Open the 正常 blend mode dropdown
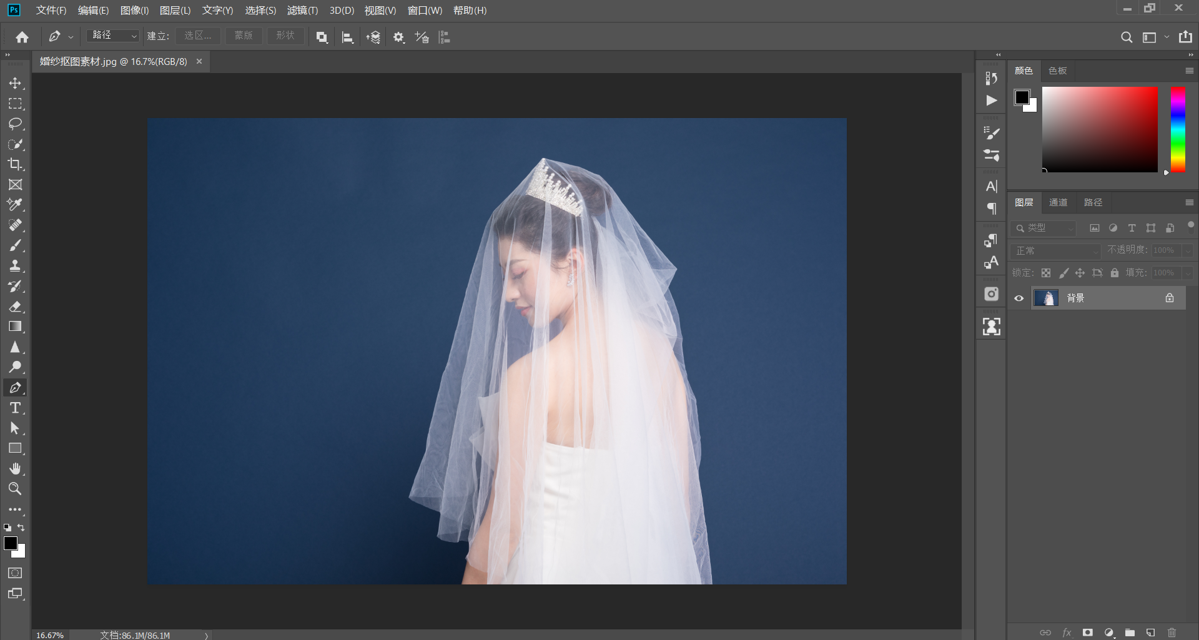 [1056, 251]
